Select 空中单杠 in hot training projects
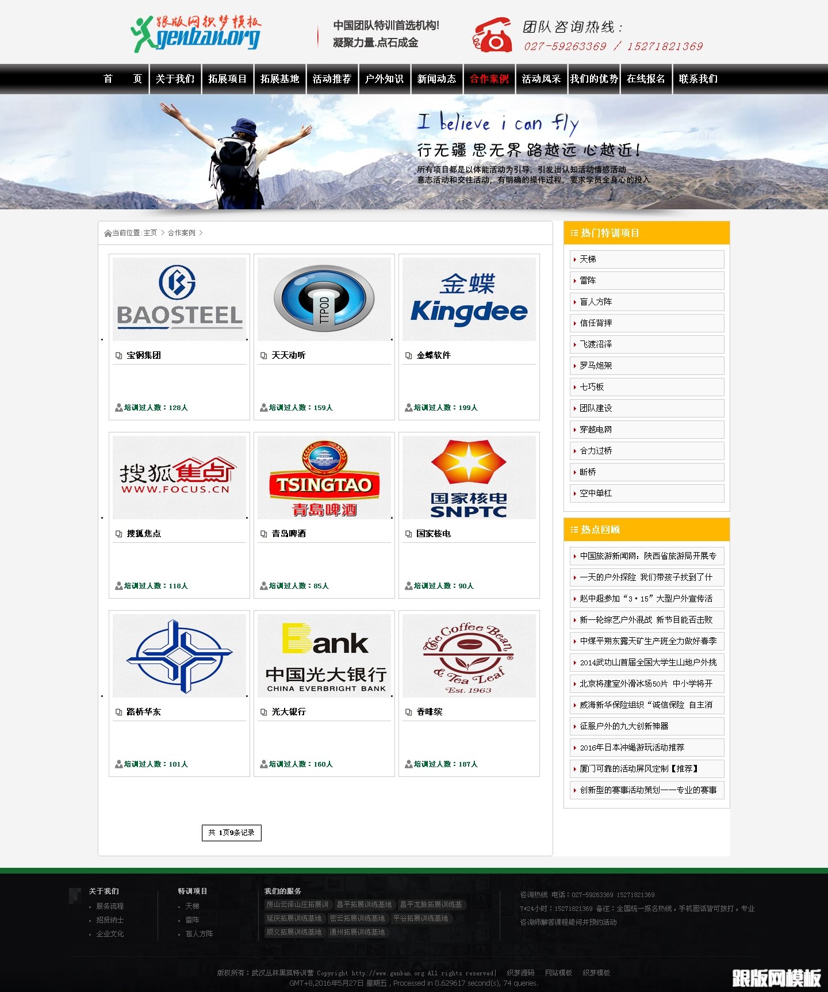Screen dimensions: 828x992 coord(647,493)
